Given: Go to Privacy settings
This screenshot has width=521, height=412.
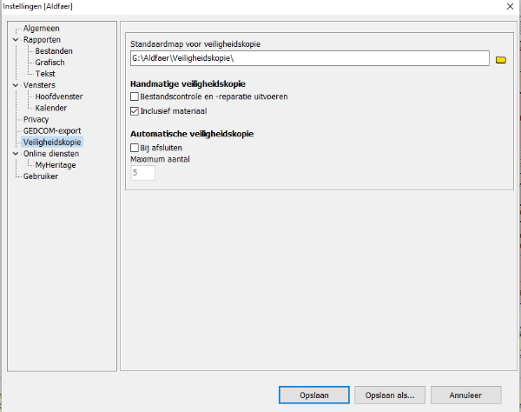Looking at the screenshot, I should pos(36,119).
